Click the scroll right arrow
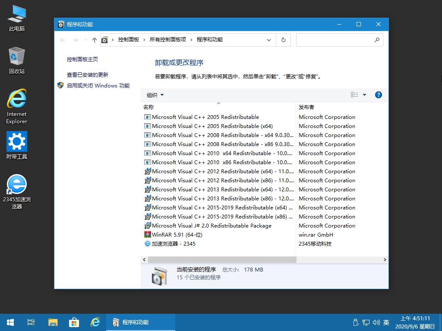 (x=385, y=259)
